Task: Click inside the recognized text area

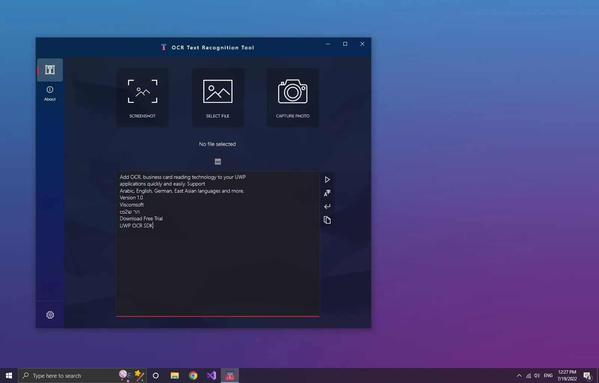Action: (x=218, y=269)
